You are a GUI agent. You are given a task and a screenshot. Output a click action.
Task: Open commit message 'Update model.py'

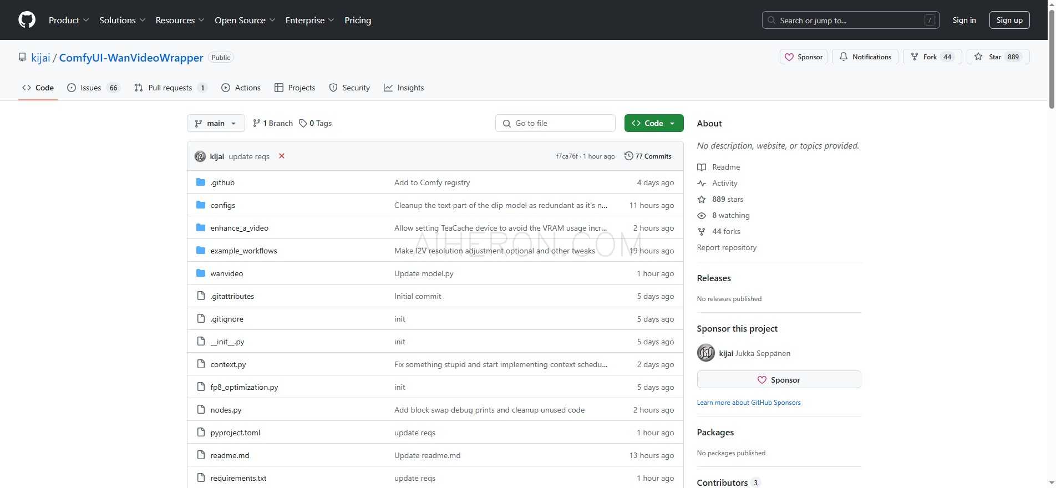point(424,273)
